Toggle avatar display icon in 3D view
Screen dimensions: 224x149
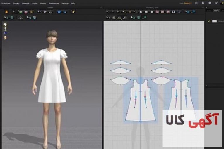[x=5, y=29]
